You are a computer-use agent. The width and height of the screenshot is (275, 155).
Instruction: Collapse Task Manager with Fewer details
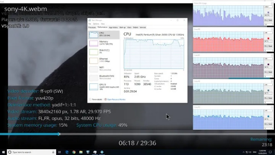[96, 100]
